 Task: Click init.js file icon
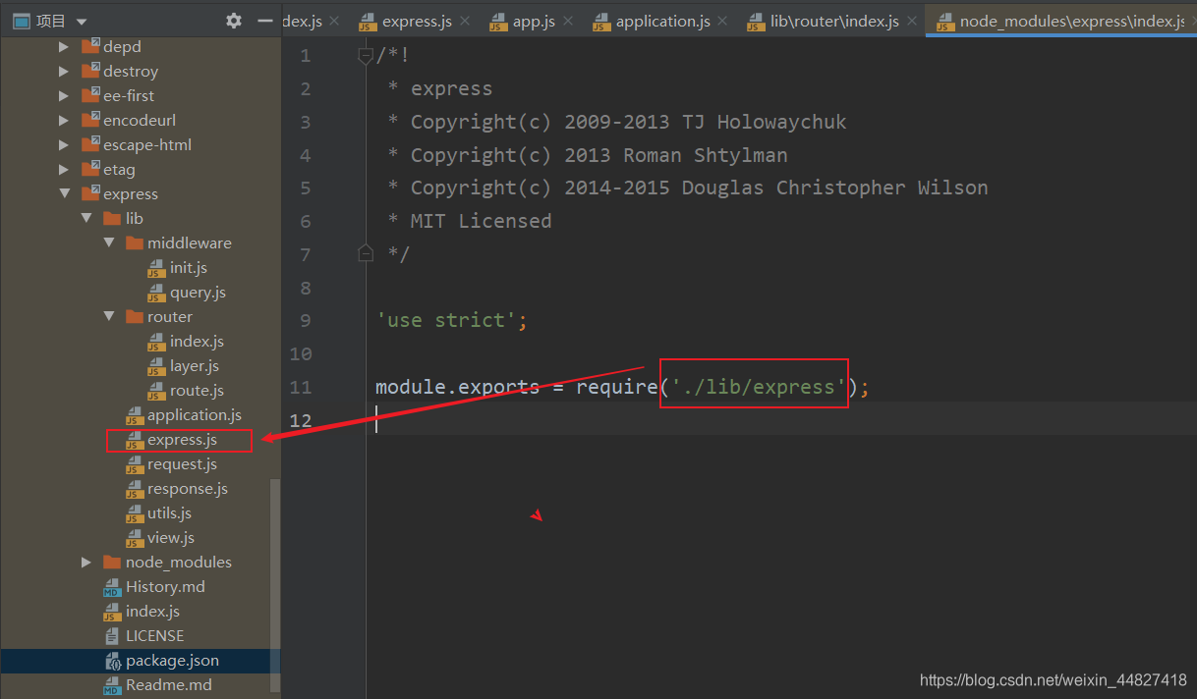point(156,268)
